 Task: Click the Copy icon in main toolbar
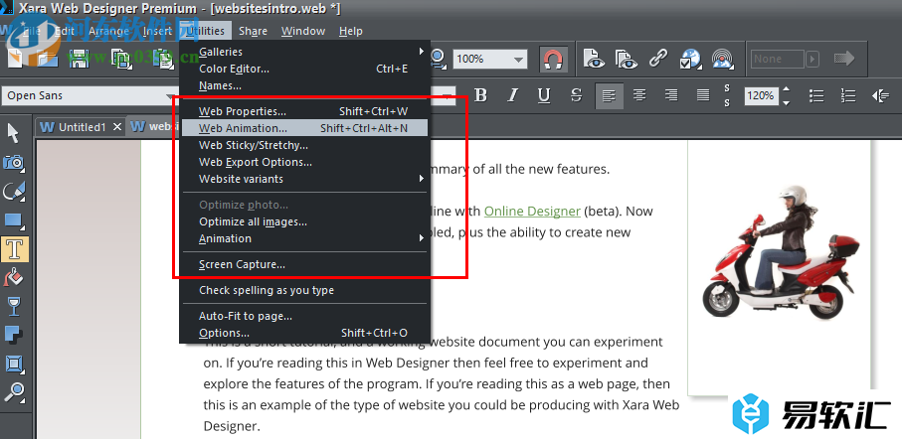click(122, 58)
